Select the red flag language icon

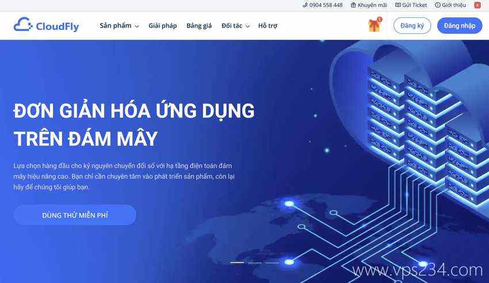(477, 5)
